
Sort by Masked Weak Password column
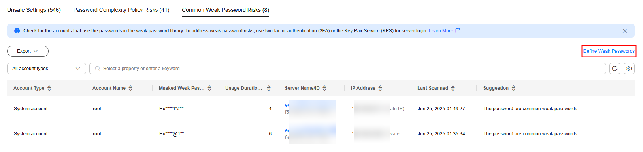point(209,88)
